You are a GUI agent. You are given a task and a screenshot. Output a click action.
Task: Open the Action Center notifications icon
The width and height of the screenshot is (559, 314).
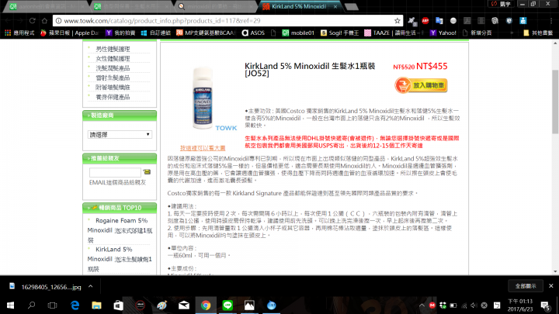545,305
